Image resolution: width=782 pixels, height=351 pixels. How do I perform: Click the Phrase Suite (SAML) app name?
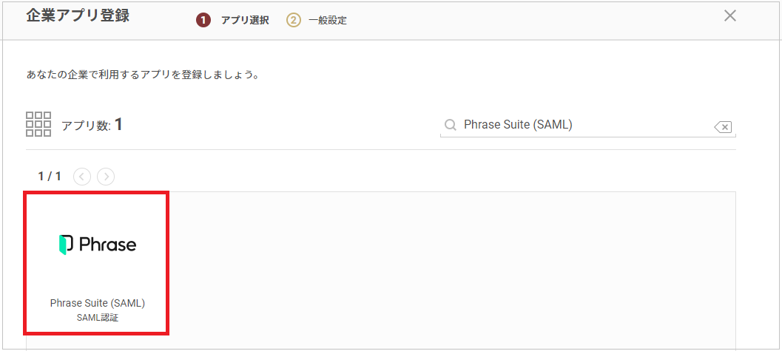[97, 303]
